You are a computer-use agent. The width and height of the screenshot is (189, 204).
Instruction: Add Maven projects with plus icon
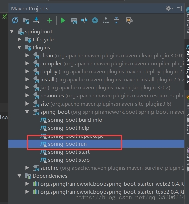coord(49,21)
